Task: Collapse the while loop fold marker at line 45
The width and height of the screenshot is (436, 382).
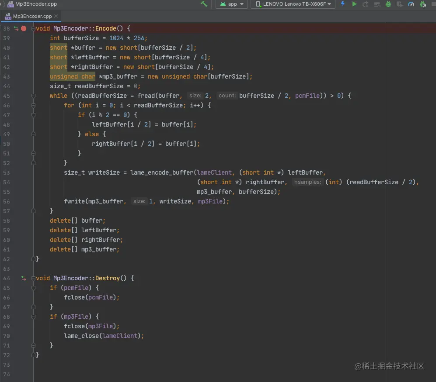Action: point(33,96)
